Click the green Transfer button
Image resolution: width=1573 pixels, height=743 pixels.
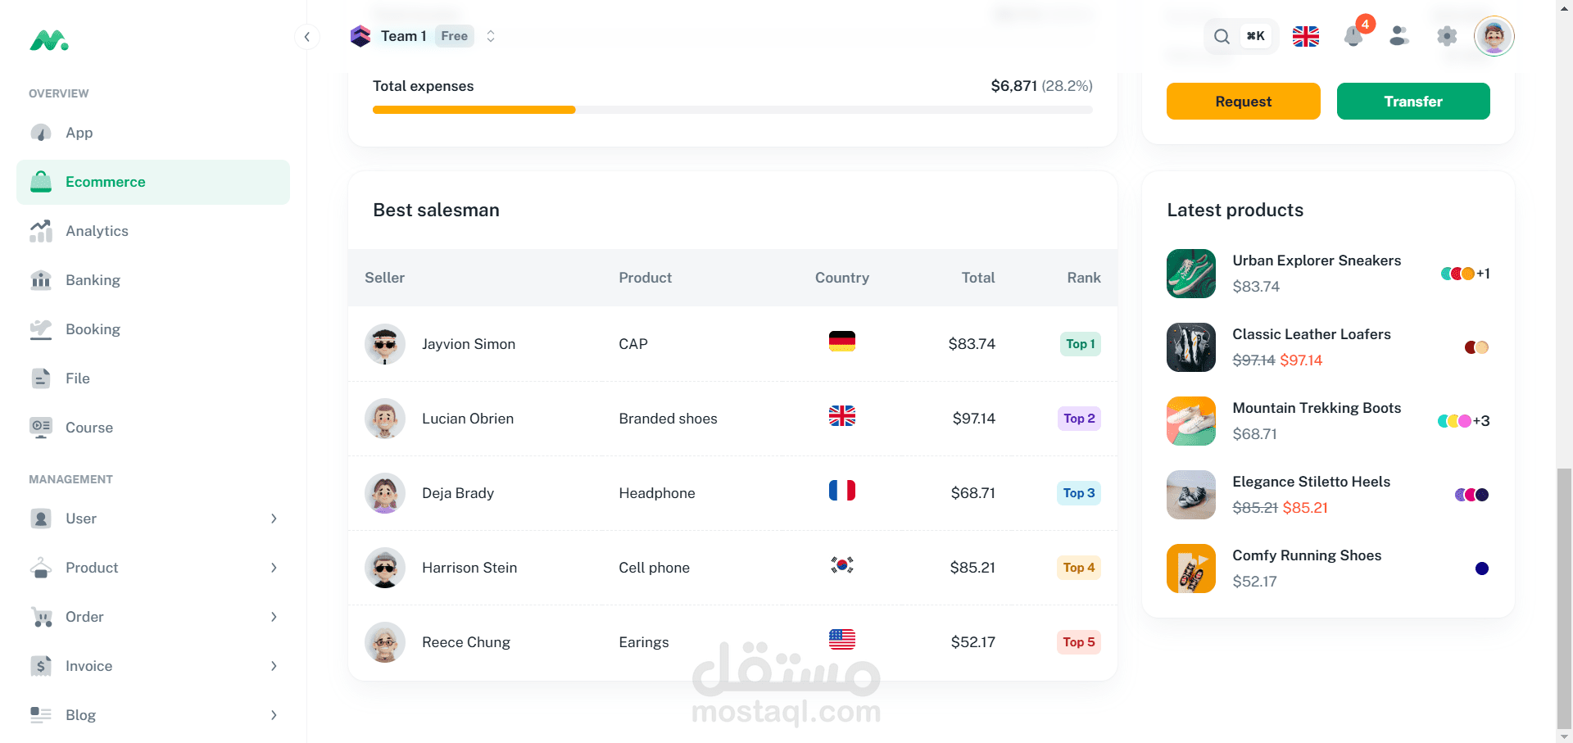point(1412,102)
